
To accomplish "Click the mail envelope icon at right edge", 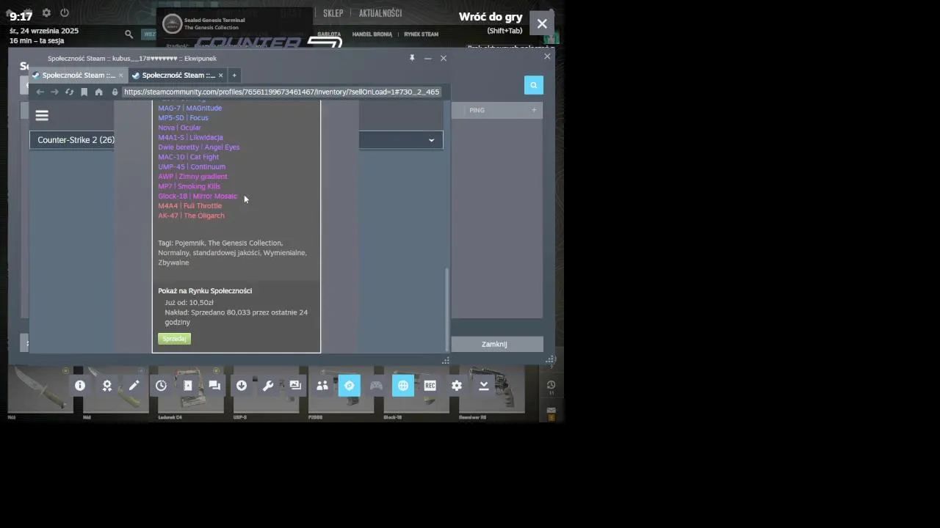I will pos(552,411).
